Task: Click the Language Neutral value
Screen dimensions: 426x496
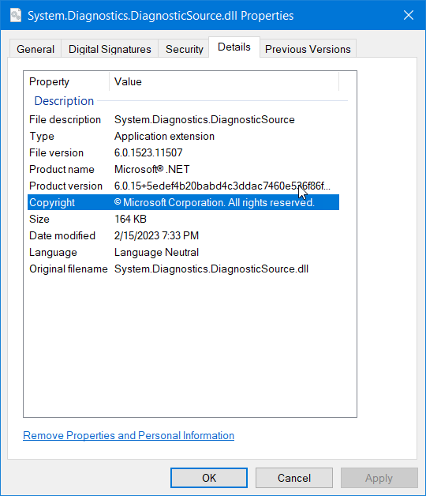Action: (x=156, y=253)
